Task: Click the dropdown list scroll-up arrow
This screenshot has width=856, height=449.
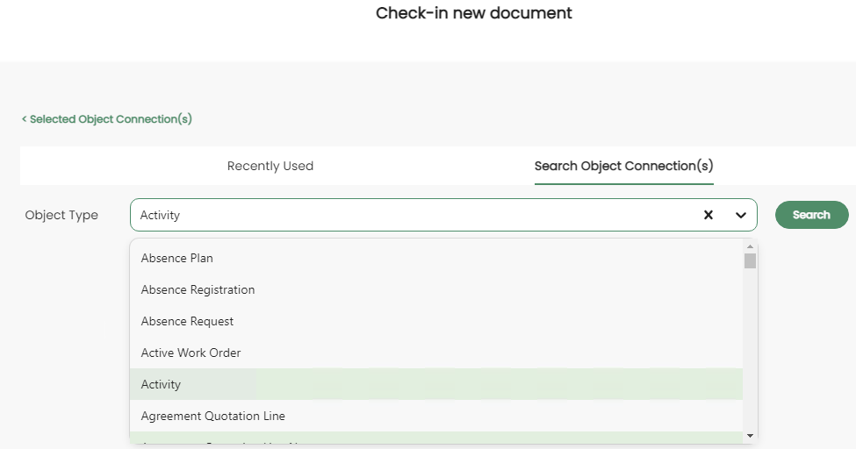Action: point(750,246)
